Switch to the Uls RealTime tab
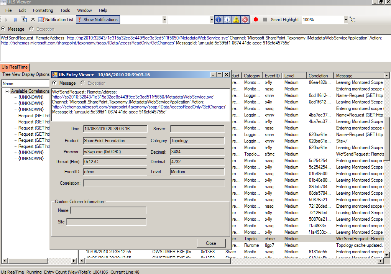 (x=15, y=67)
